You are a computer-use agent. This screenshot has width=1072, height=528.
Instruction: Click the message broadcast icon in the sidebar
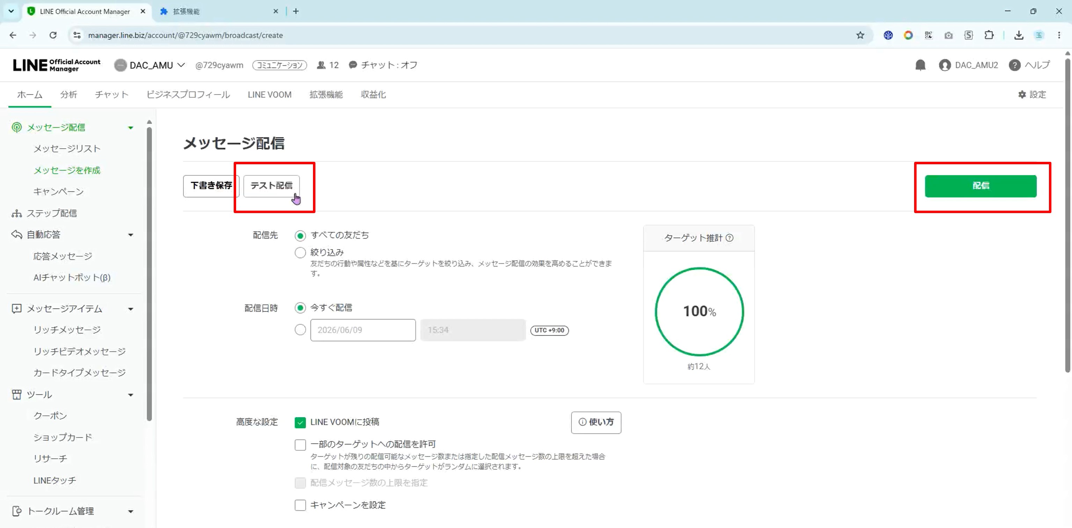pyautogui.click(x=17, y=128)
